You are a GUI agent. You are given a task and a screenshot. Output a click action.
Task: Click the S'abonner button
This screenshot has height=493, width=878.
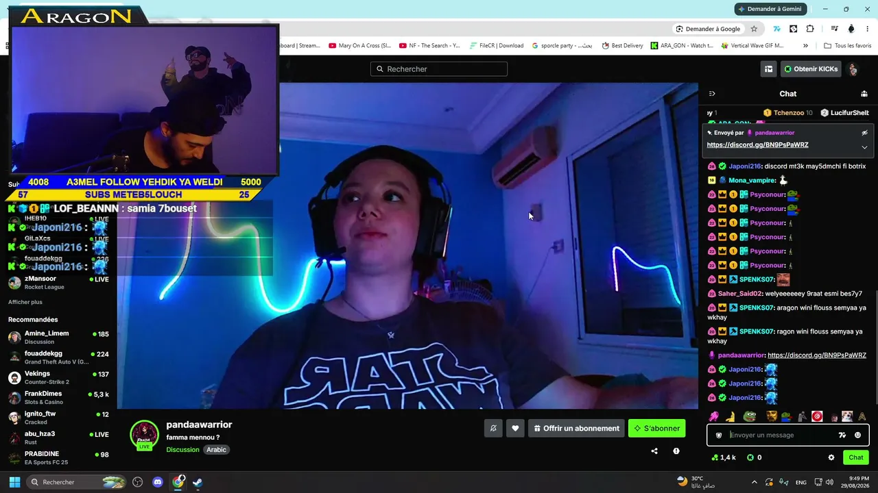tap(656, 429)
